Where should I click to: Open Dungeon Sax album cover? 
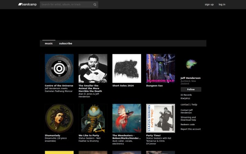[160, 68]
